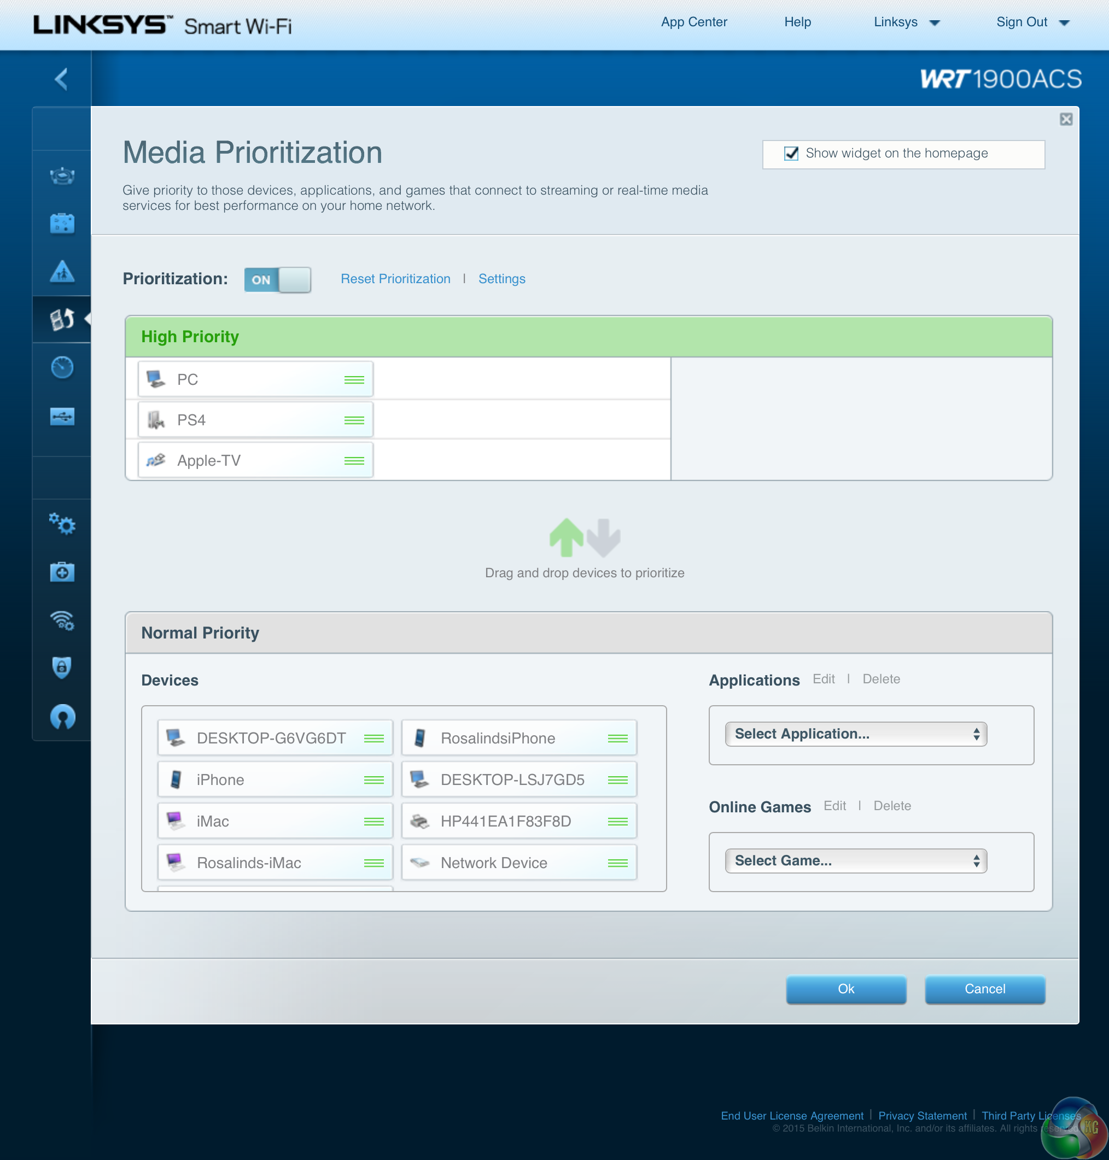The height and width of the screenshot is (1160, 1109).
Task: Open Wireless settings icon in sidebar
Action: click(61, 620)
